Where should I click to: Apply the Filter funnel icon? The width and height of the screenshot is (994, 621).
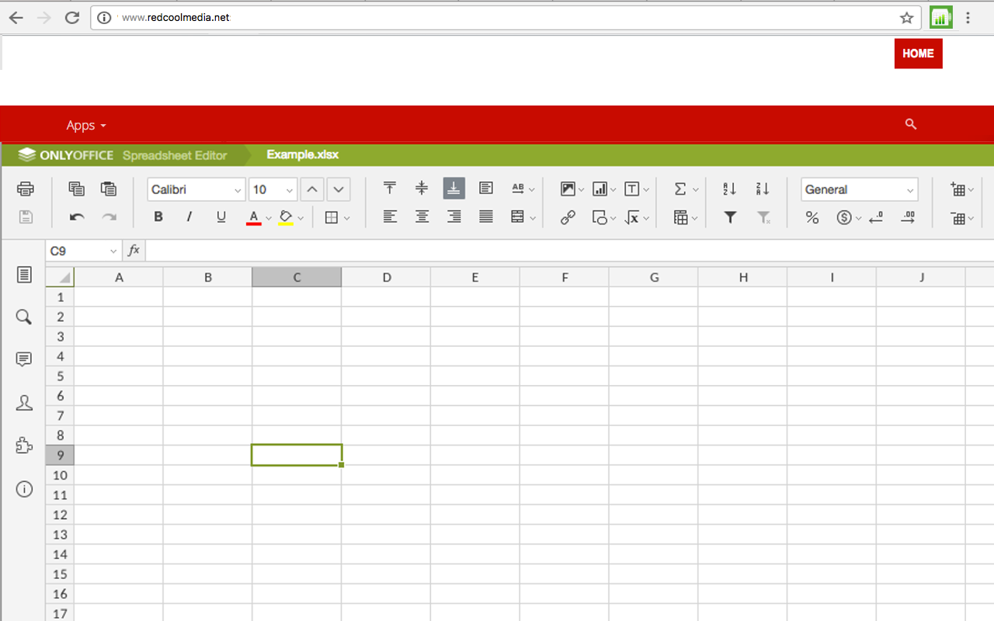coord(729,217)
